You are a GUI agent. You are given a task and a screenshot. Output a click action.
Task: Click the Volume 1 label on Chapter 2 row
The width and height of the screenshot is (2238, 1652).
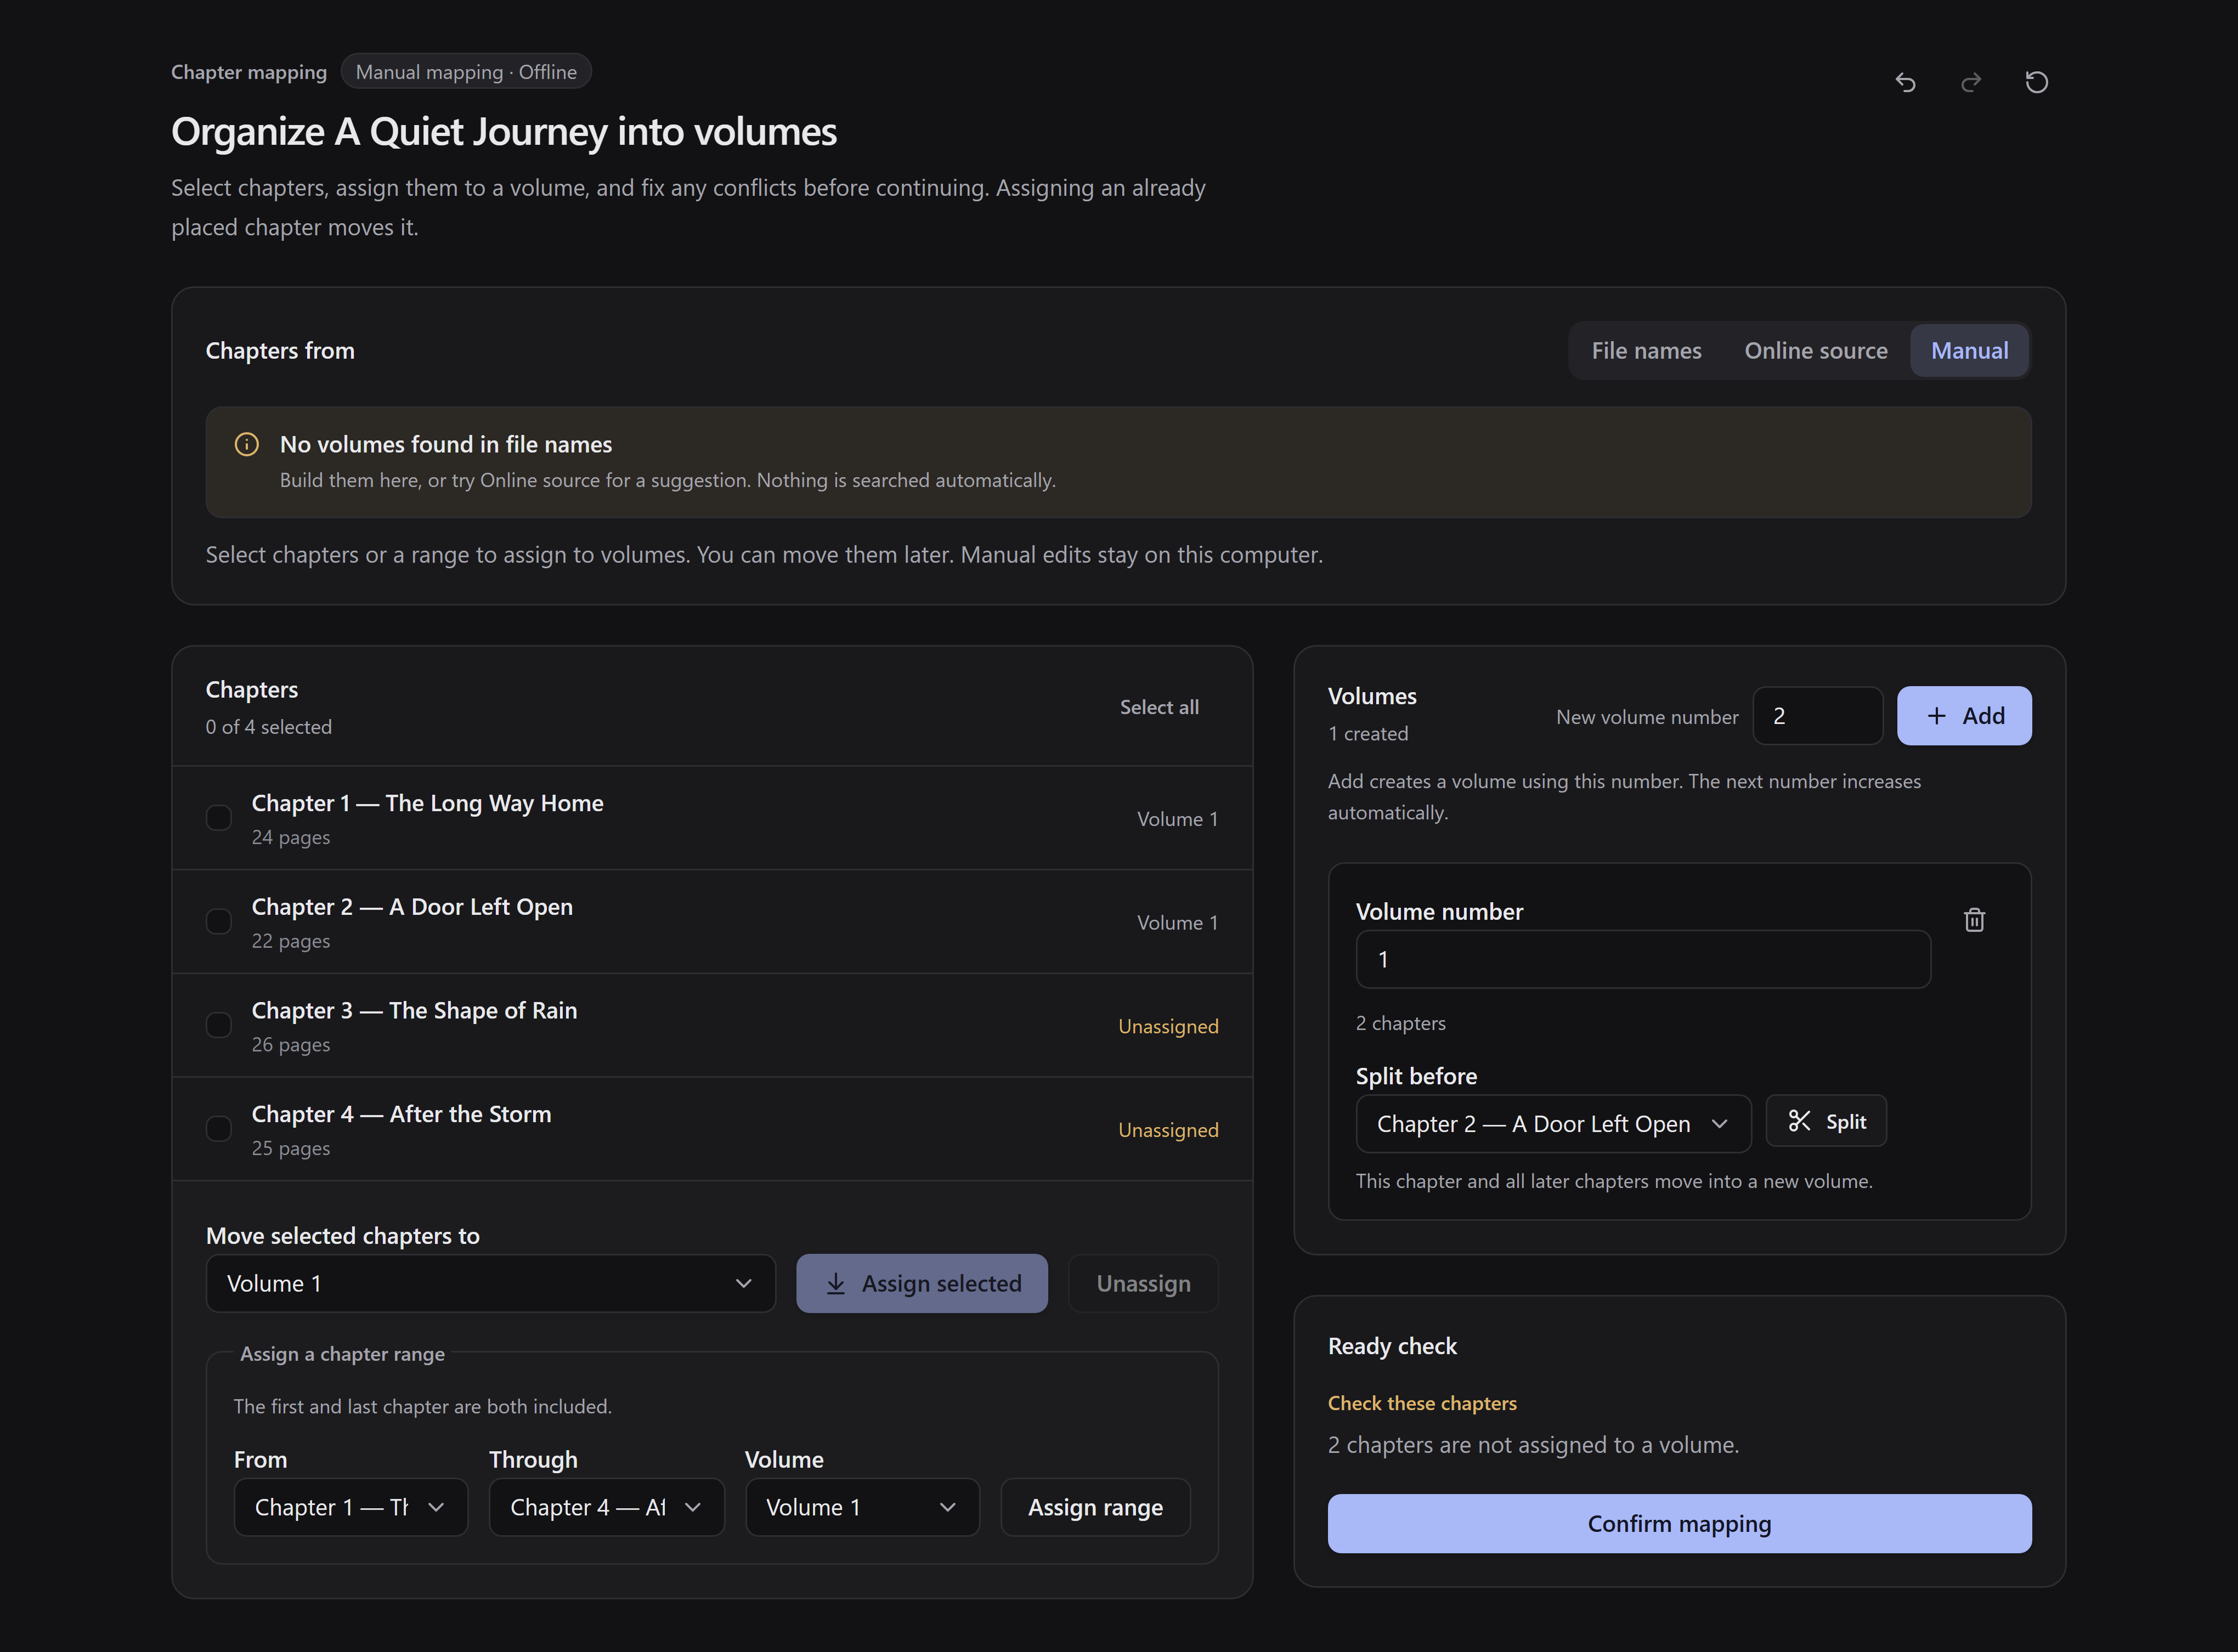[x=1177, y=923]
